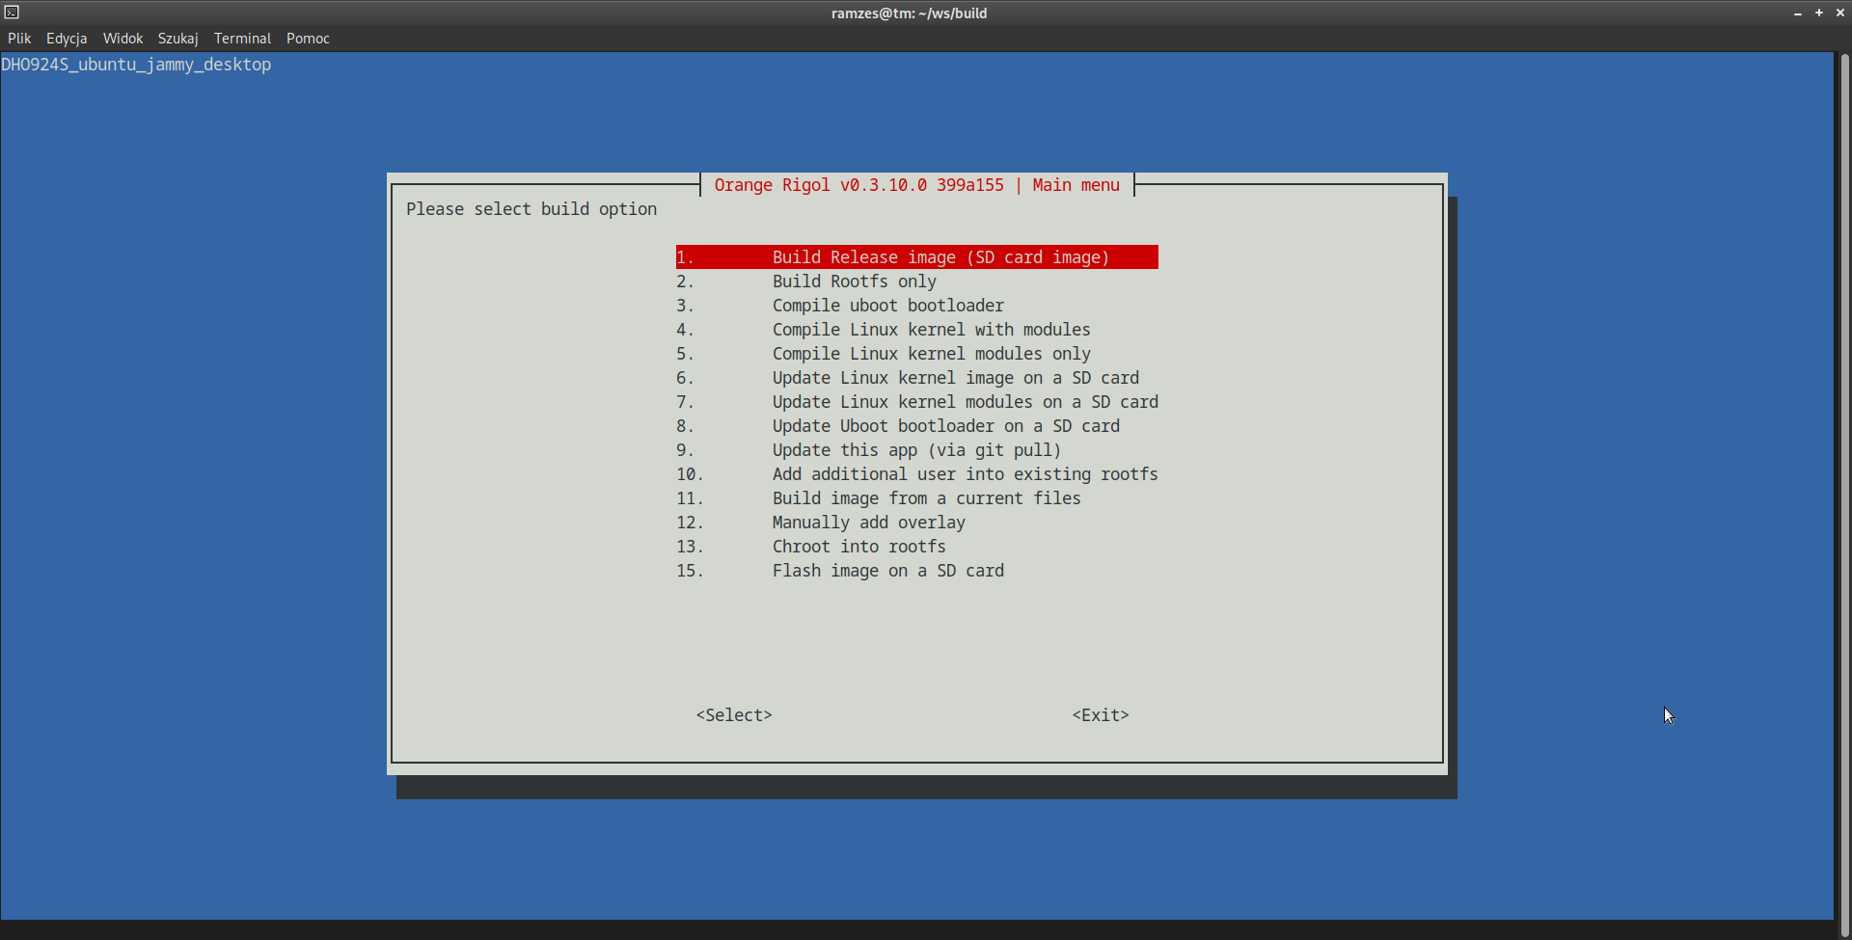Viewport: 1852px width, 940px height.
Task: Select Manually add overlay option
Action: click(x=917, y=523)
